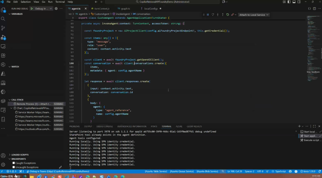Open the Terminal menu

(60, 2)
